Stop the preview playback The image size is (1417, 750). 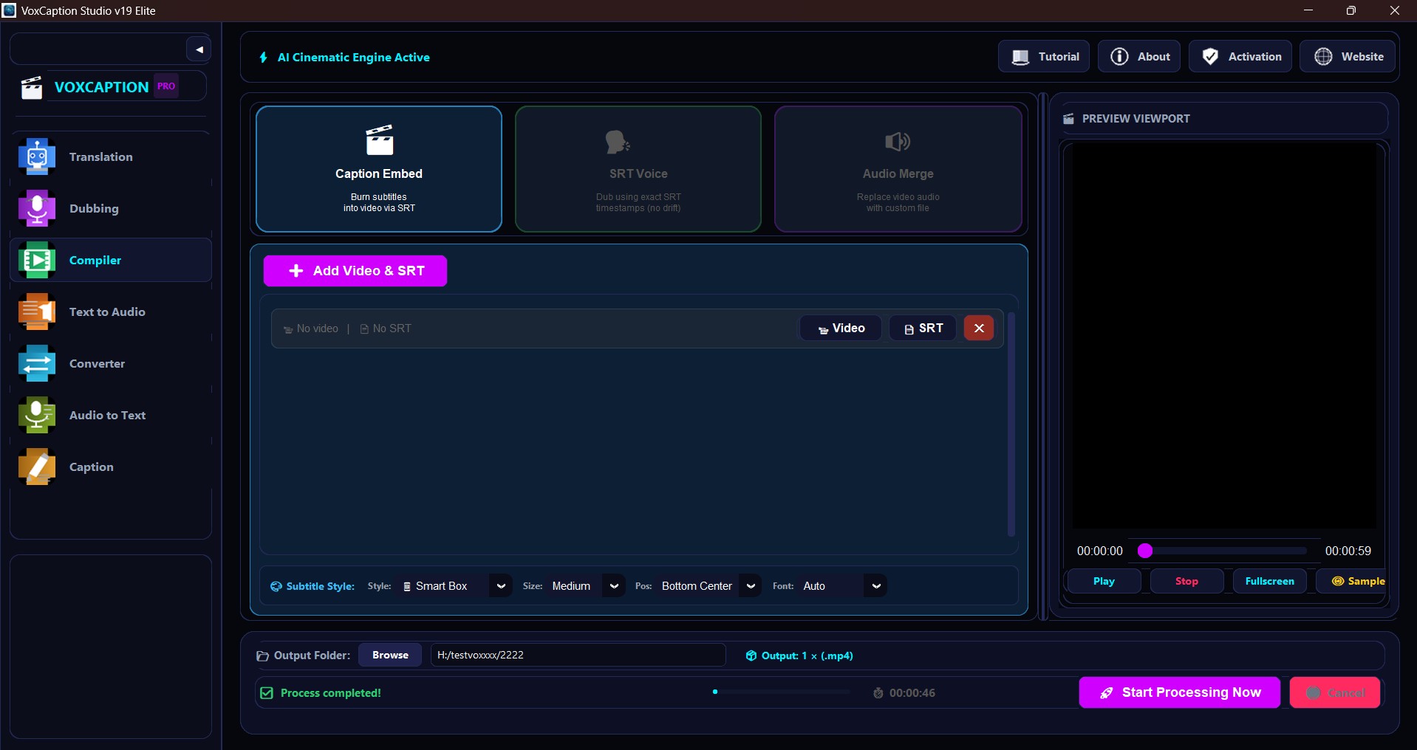click(x=1186, y=582)
